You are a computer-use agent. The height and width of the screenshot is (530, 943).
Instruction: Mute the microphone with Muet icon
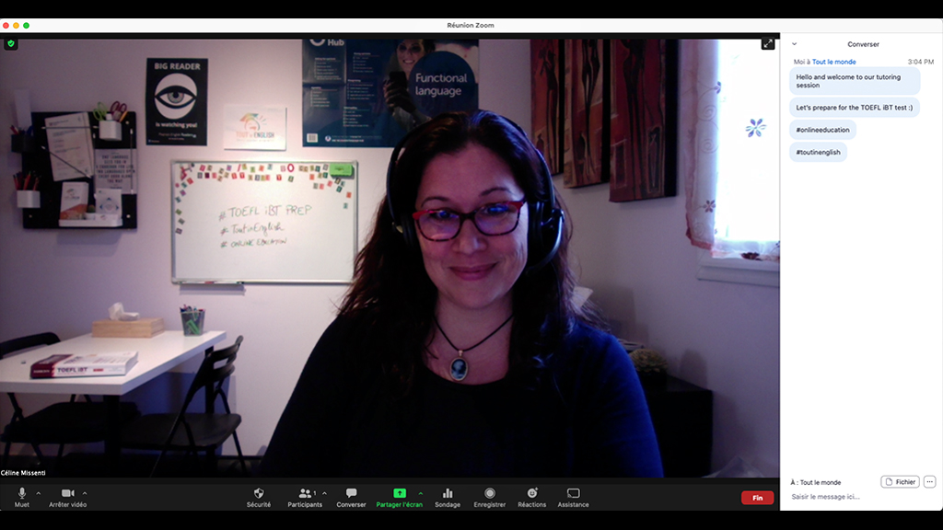[22, 497]
